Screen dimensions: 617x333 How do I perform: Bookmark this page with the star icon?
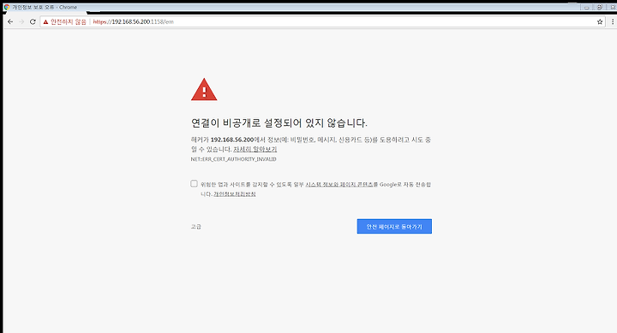point(600,21)
